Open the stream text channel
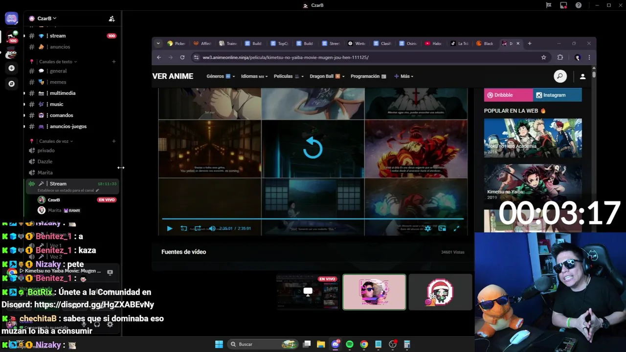Image resolution: width=626 pixels, height=352 pixels. coord(58,36)
